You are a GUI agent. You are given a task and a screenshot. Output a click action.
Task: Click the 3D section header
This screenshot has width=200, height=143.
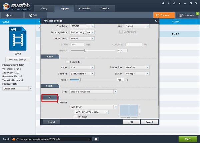point(50,97)
